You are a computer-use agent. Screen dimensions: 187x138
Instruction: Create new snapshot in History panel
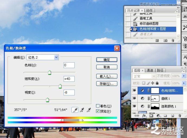click(x=165, y=41)
